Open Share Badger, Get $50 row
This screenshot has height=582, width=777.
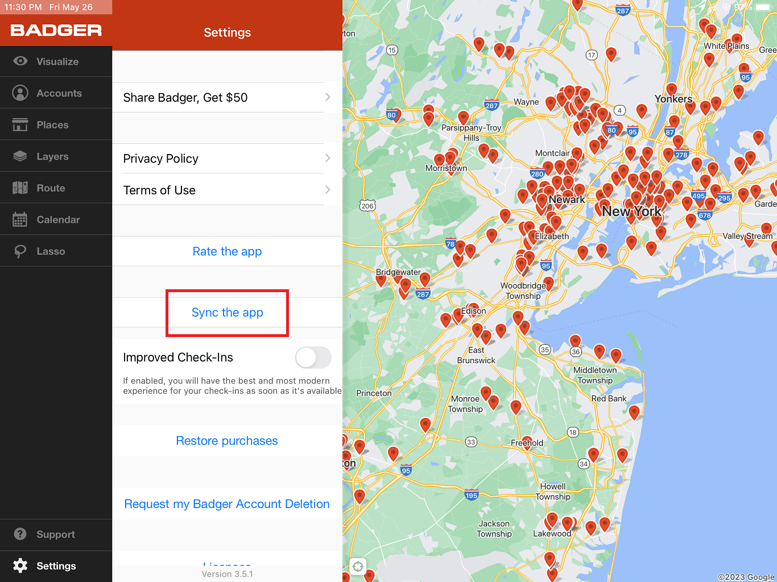[x=227, y=97]
